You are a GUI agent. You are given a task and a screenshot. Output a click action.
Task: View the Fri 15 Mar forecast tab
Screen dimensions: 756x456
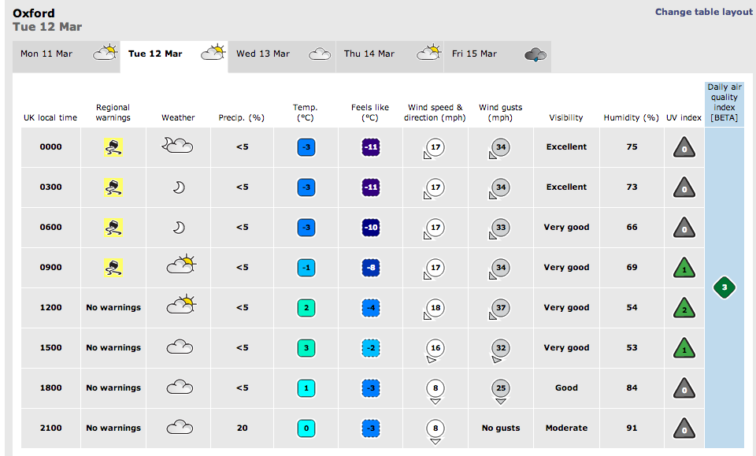pos(497,54)
